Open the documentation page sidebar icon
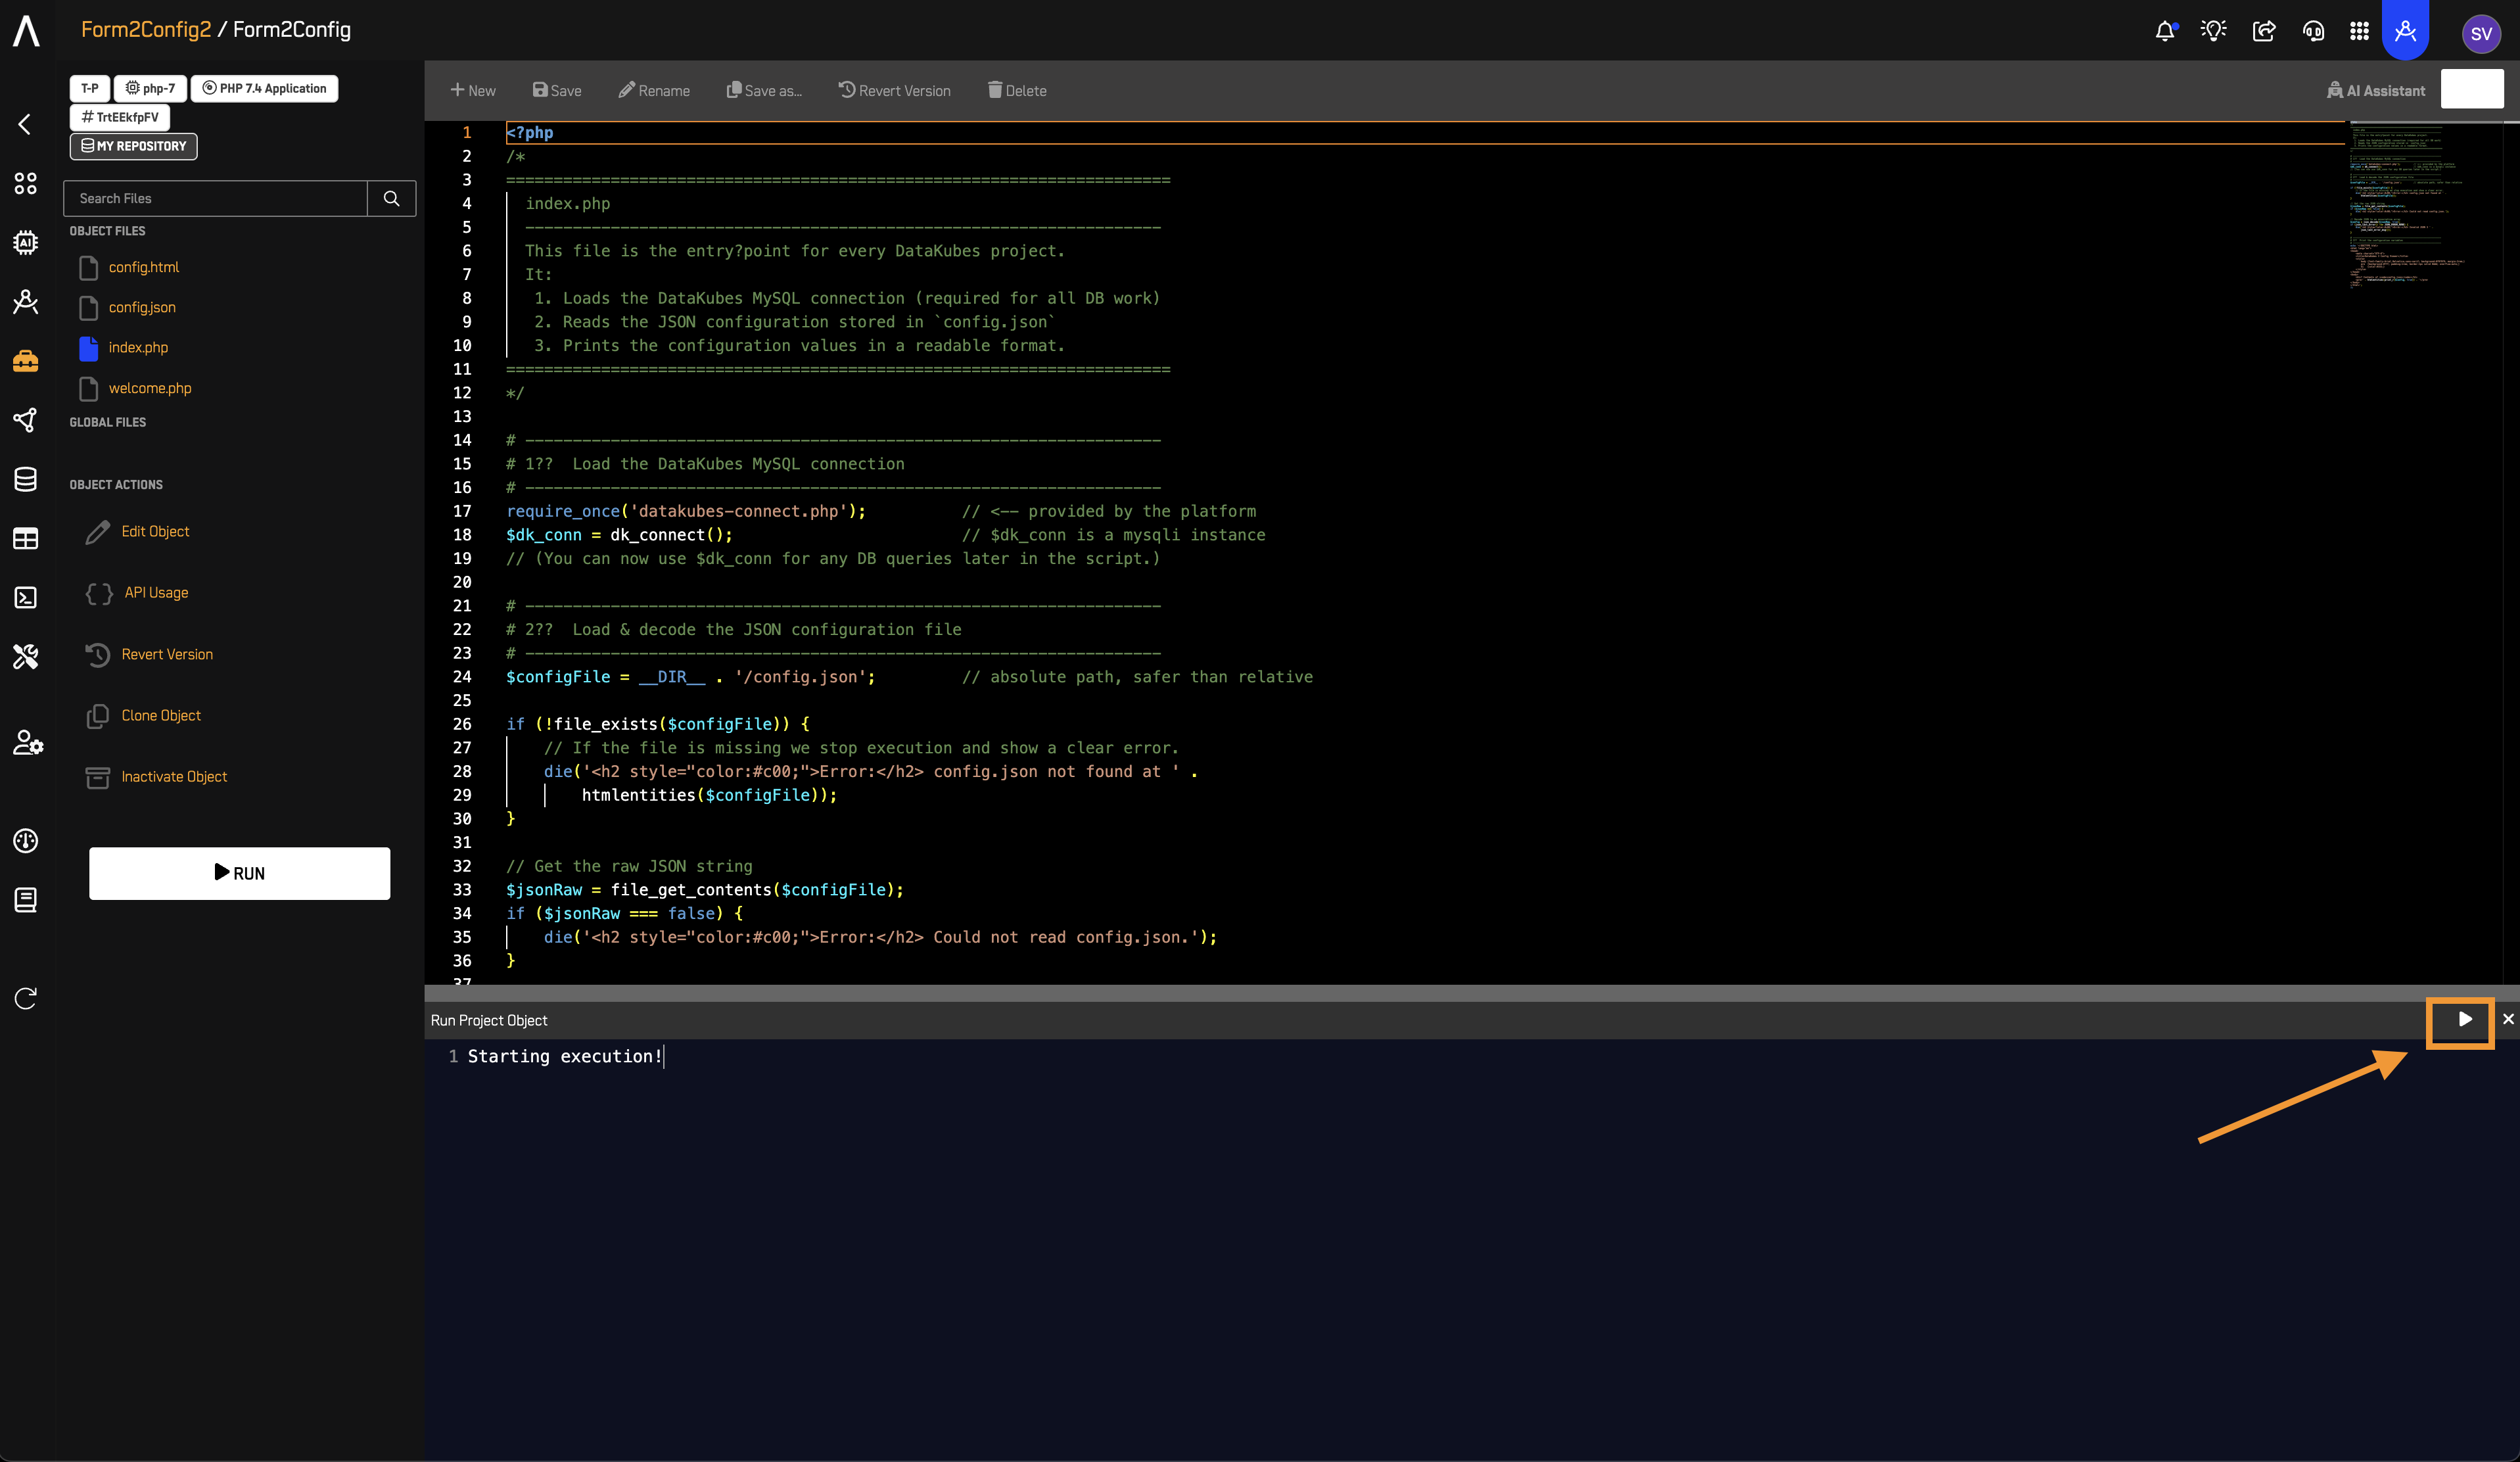2520x1462 pixels. [x=26, y=899]
